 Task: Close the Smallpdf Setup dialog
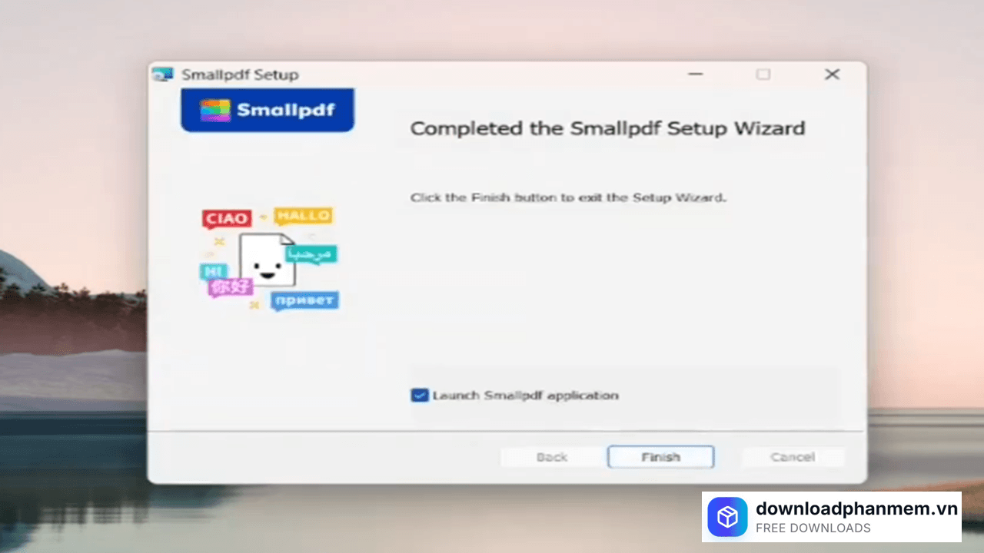[832, 75]
